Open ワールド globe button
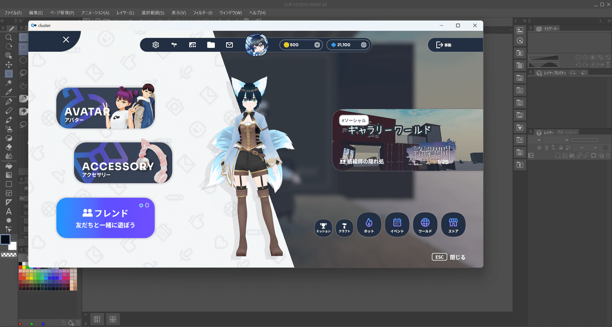 point(425,225)
